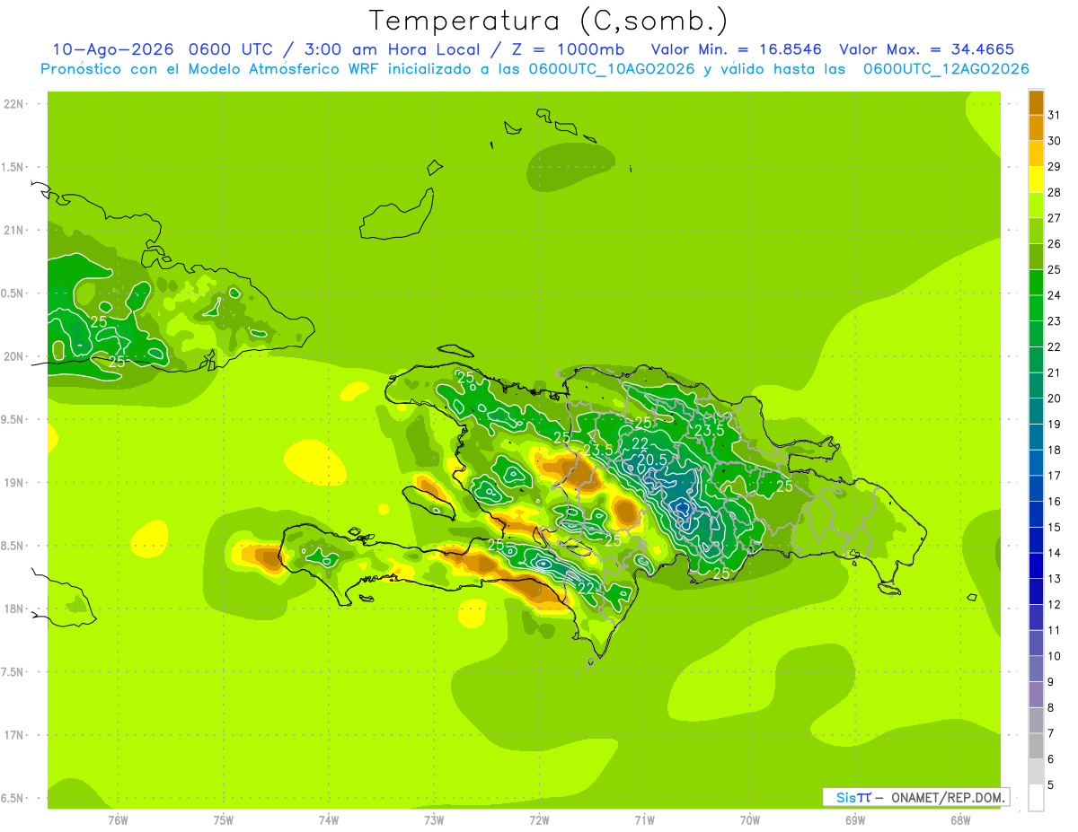Click the "73W" longitude label
The width and height of the screenshot is (1078, 832).
tap(434, 819)
